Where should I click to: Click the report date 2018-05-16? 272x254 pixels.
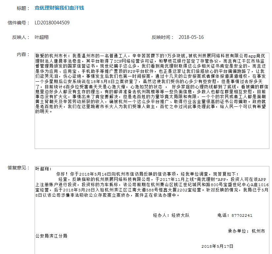[191, 37]
